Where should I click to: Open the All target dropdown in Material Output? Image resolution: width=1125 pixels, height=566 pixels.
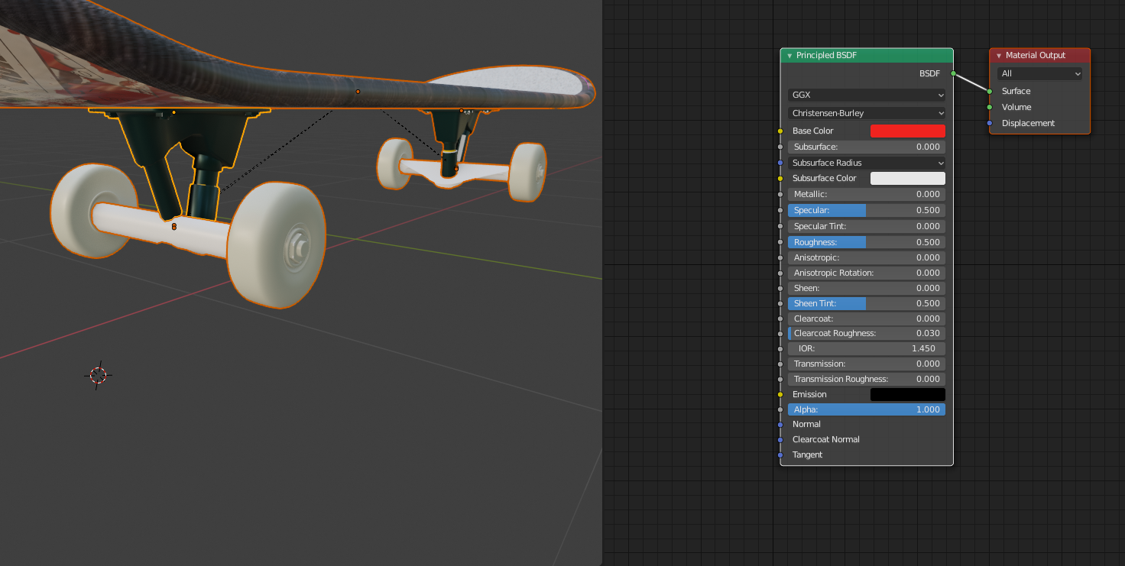click(x=1039, y=73)
